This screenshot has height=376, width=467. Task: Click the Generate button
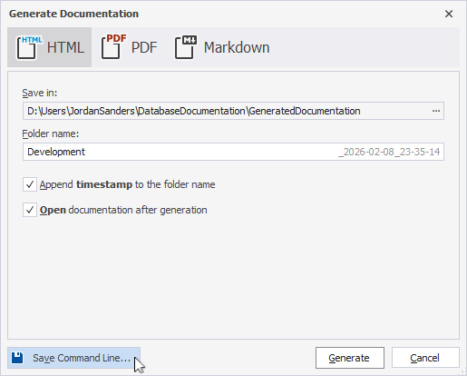point(350,358)
